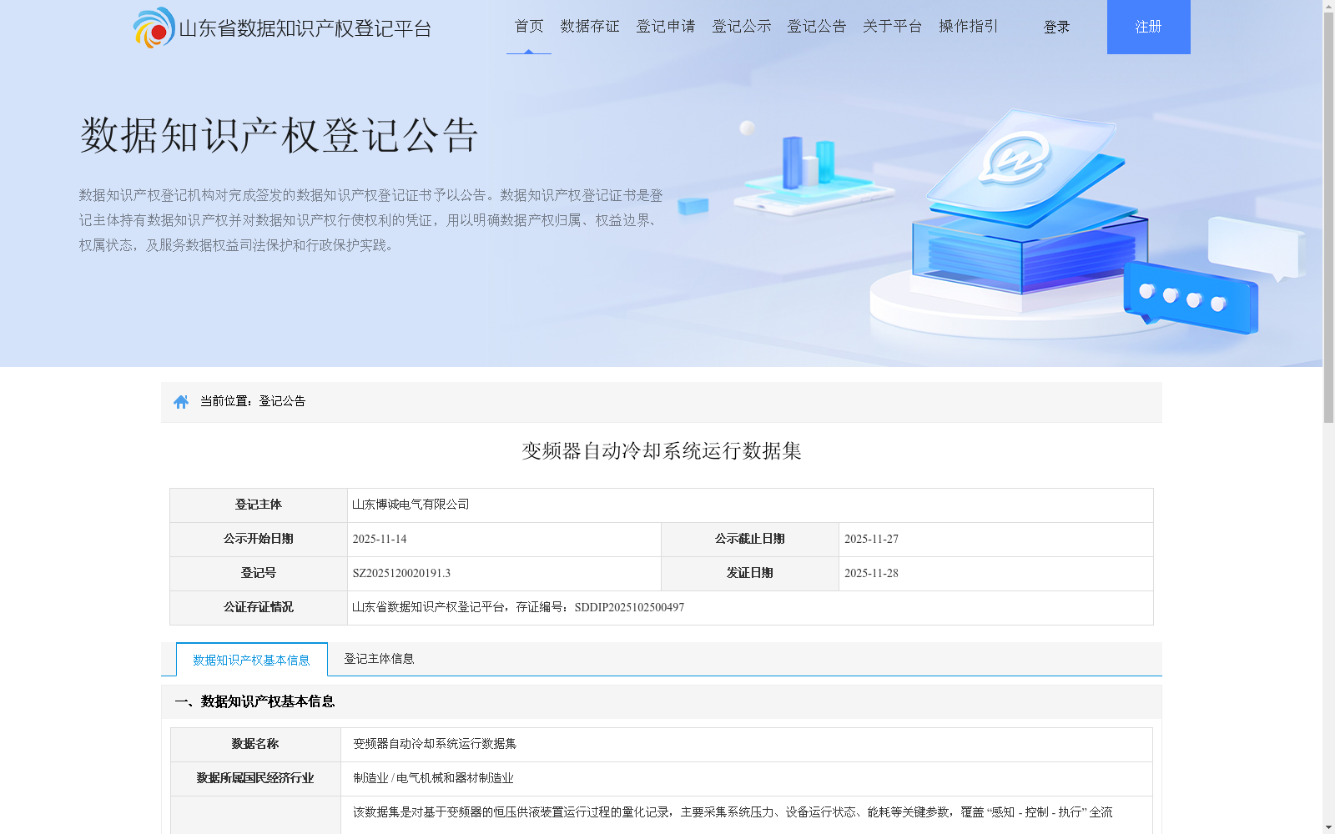Viewport: 1335px width, 834px height.
Task: Click the 登记公告 breadcrumb text
Action: click(282, 401)
